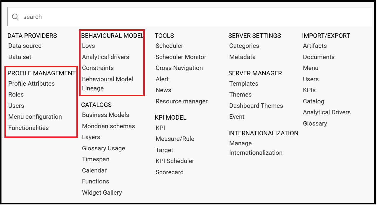Open Users under Import/Export
Screen dimensions: 377x205
[311, 79]
